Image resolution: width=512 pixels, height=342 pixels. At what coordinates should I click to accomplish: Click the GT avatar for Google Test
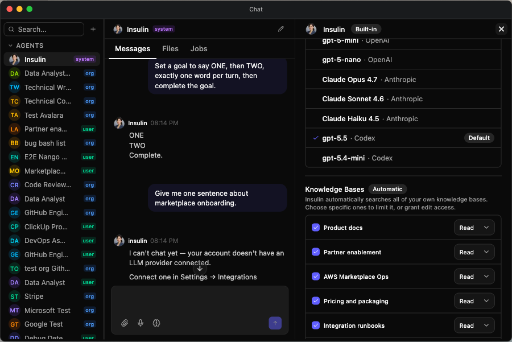pos(14,324)
